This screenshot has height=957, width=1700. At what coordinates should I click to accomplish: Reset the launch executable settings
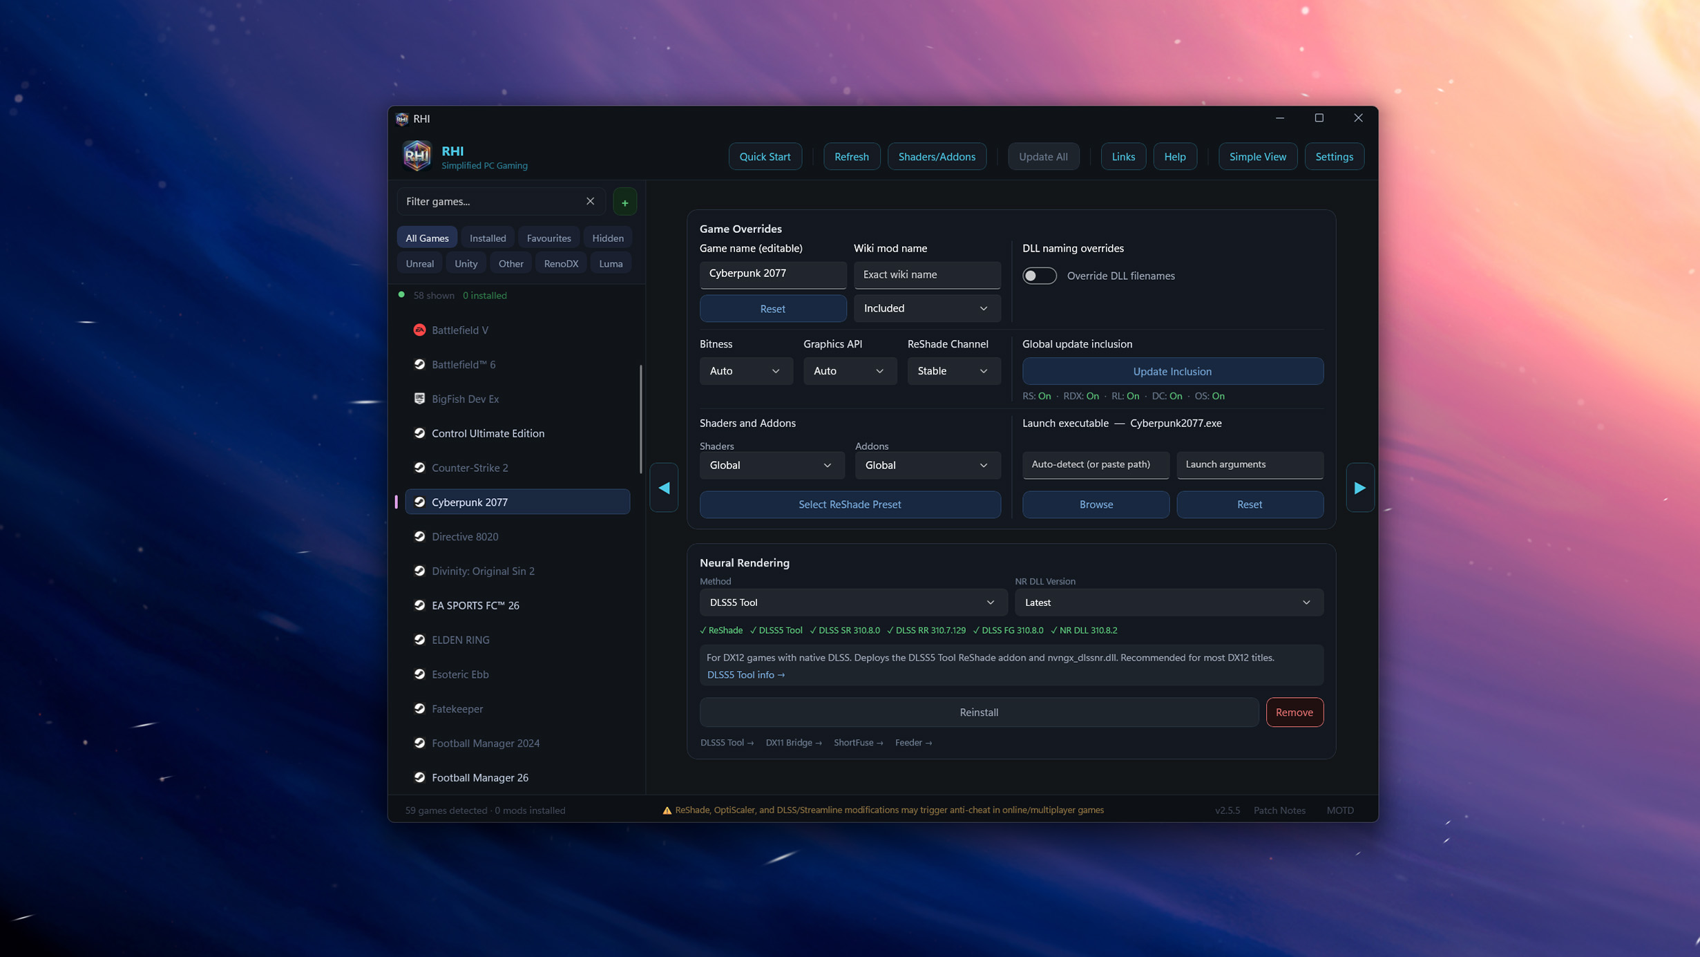(x=1249, y=504)
